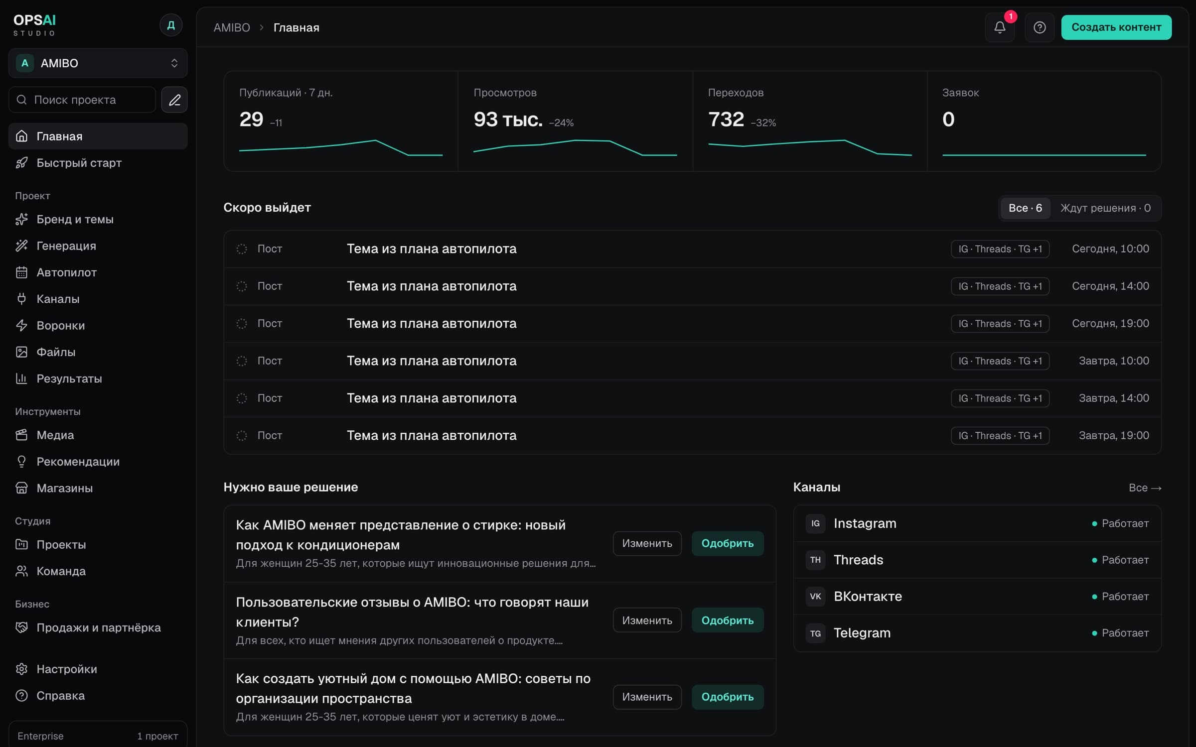Click the help question mark icon in header
The height and width of the screenshot is (747, 1196).
tap(1040, 27)
